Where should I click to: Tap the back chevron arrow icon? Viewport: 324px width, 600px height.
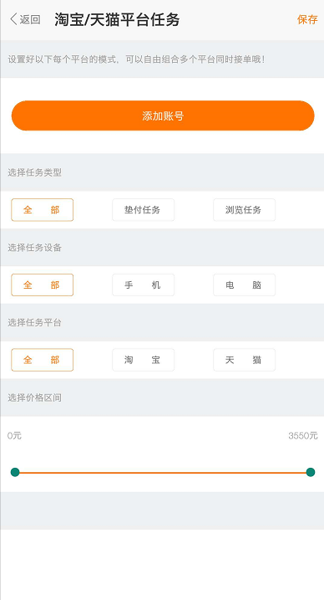(13, 19)
